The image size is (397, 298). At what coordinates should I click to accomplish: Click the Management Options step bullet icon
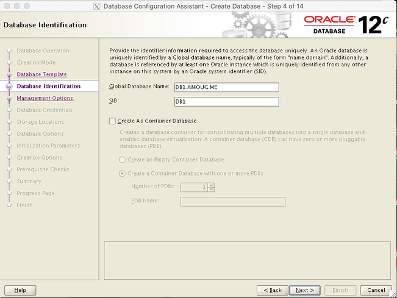coord(9,98)
